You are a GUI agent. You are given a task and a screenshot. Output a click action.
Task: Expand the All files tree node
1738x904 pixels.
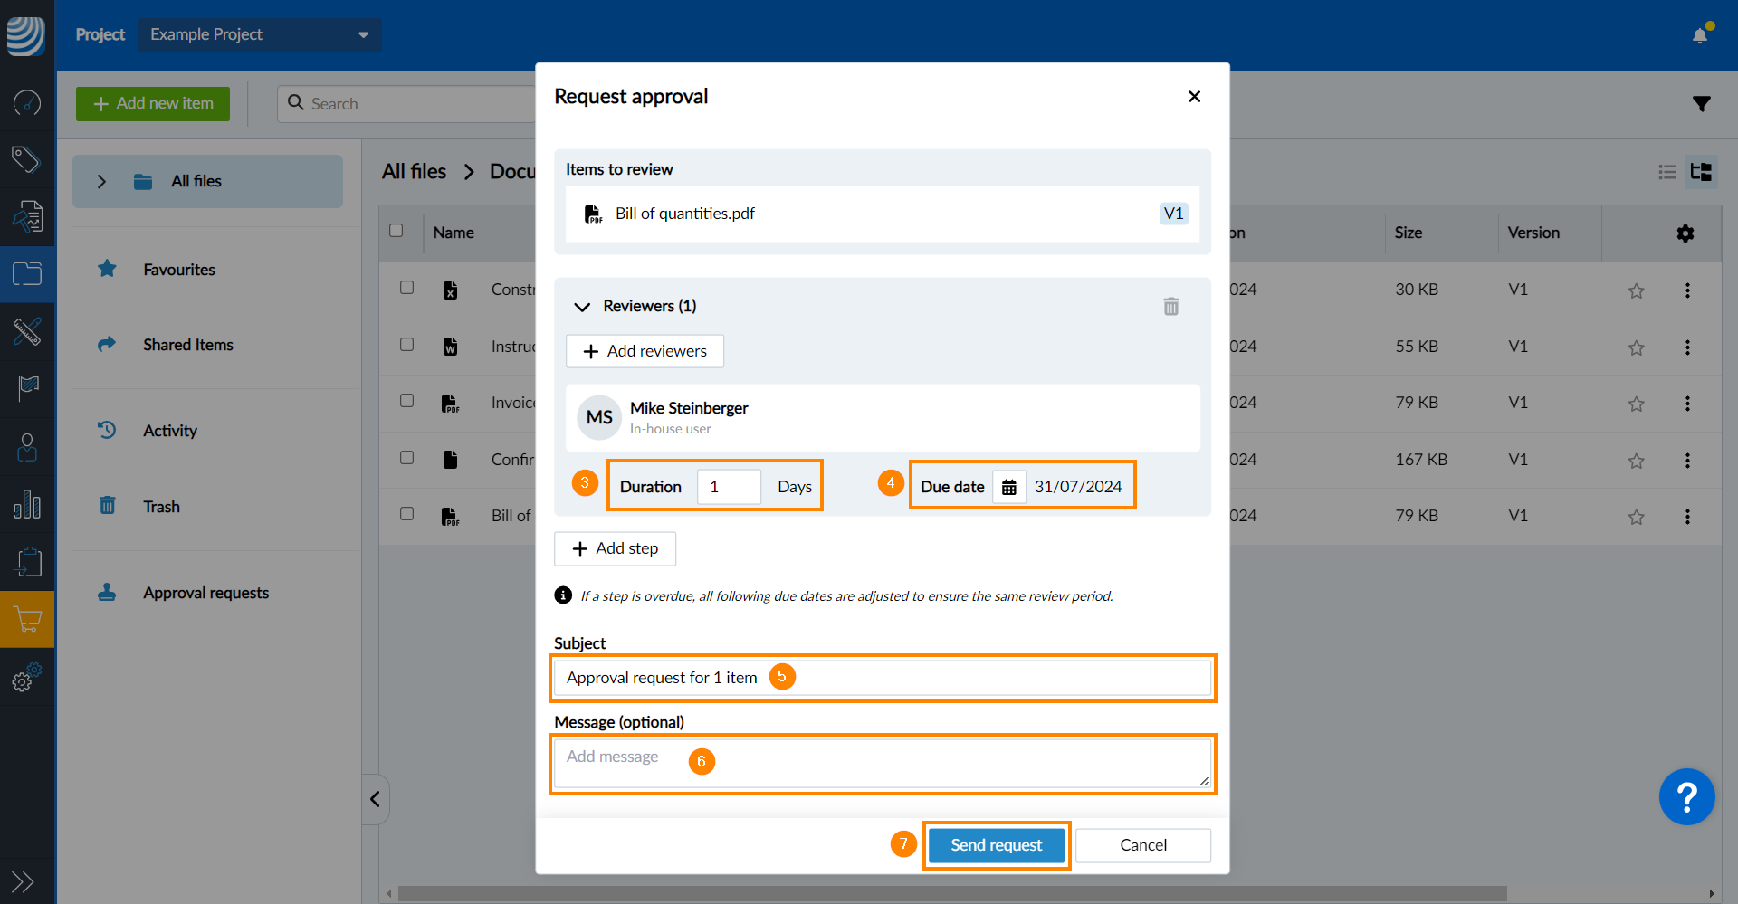pyautogui.click(x=101, y=182)
